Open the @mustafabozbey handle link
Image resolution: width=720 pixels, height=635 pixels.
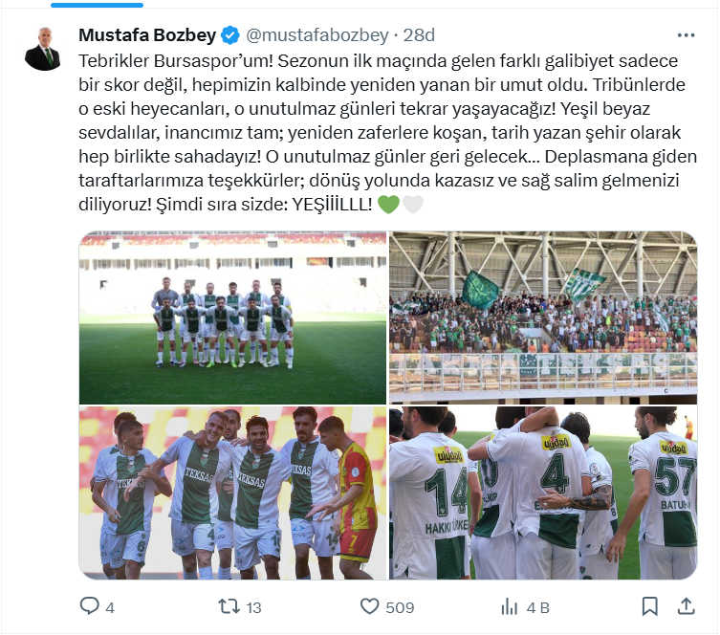pos(317,35)
